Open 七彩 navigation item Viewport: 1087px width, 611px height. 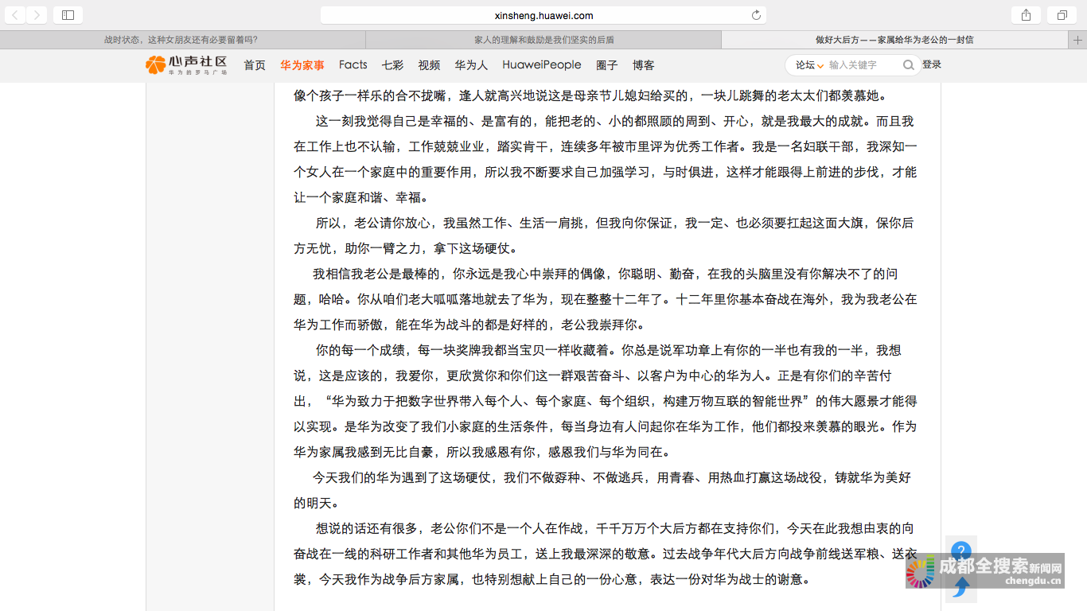click(x=392, y=65)
